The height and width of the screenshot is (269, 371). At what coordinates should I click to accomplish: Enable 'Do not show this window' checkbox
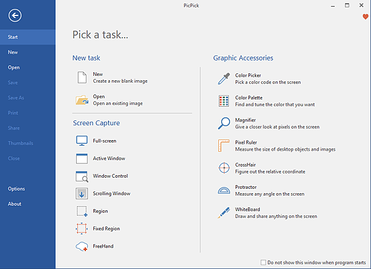pos(264,262)
